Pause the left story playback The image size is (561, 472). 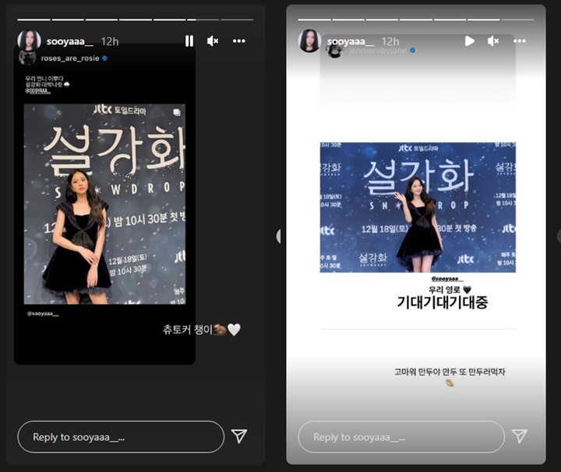coord(189,41)
